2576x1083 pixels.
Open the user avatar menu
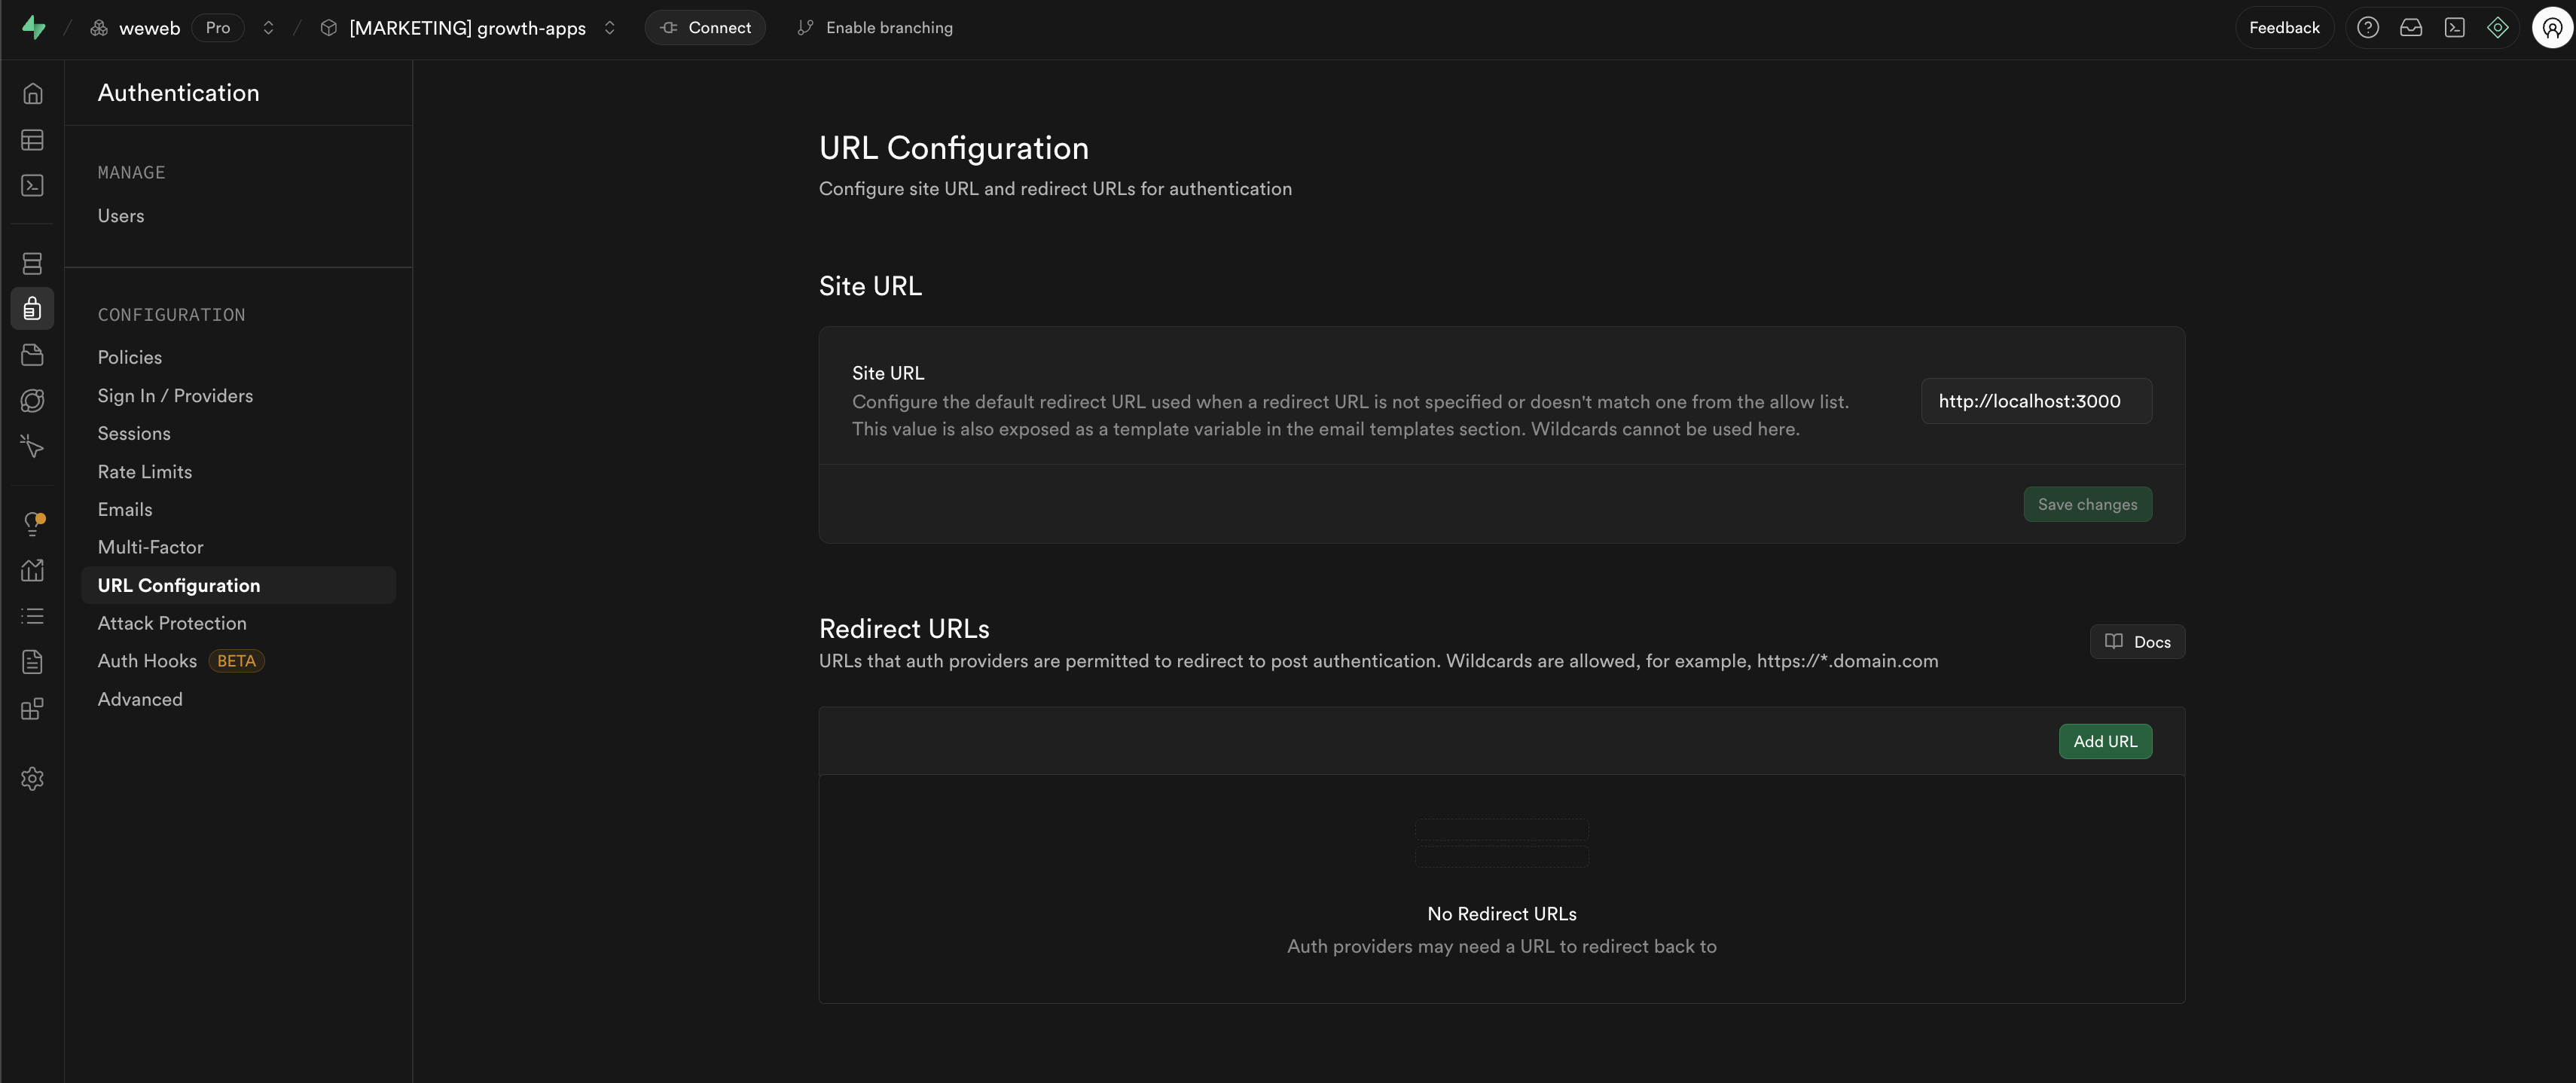click(x=2551, y=28)
